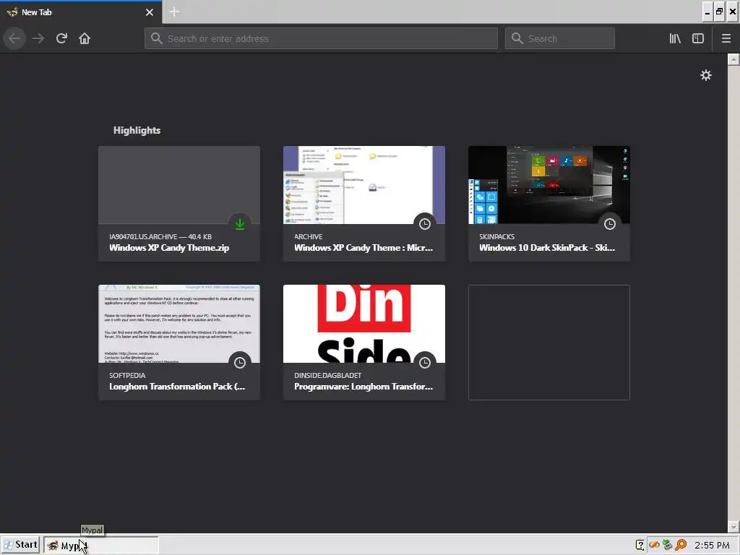
Task: Open 'Windows 10 Dark SkinPack' link
Action: [547, 248]
